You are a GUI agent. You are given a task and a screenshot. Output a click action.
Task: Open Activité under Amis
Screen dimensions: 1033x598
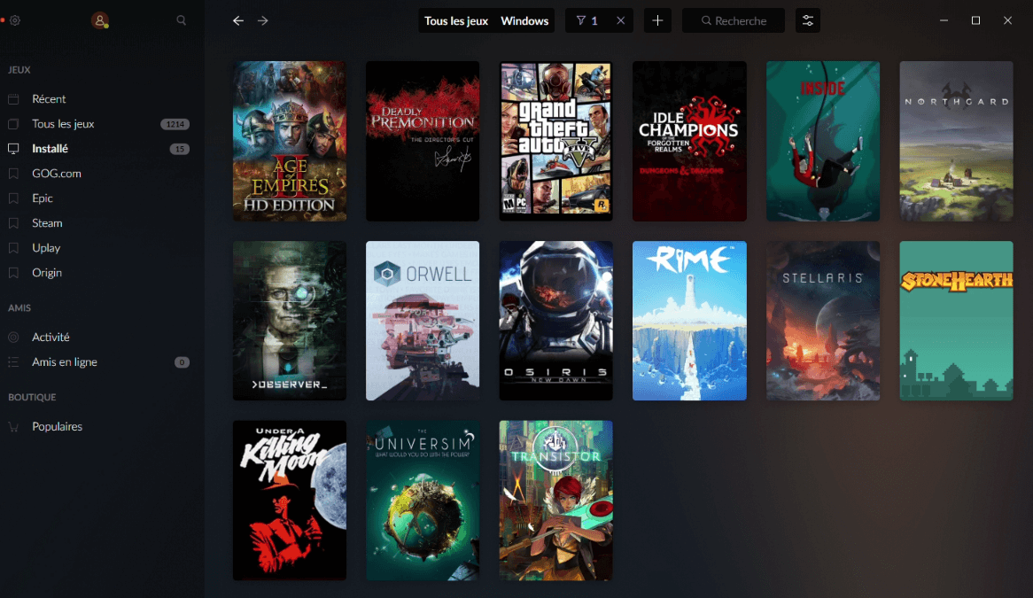coord(50,338)
